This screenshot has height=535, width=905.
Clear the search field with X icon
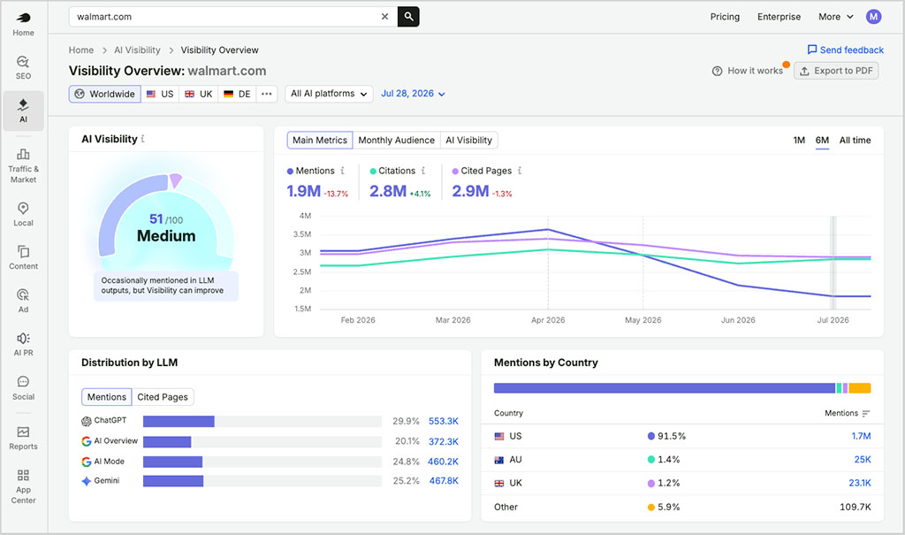click(x=385, y=17)
